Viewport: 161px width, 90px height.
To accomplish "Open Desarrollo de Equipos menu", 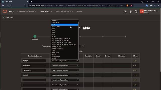I will tap(64, 11).
